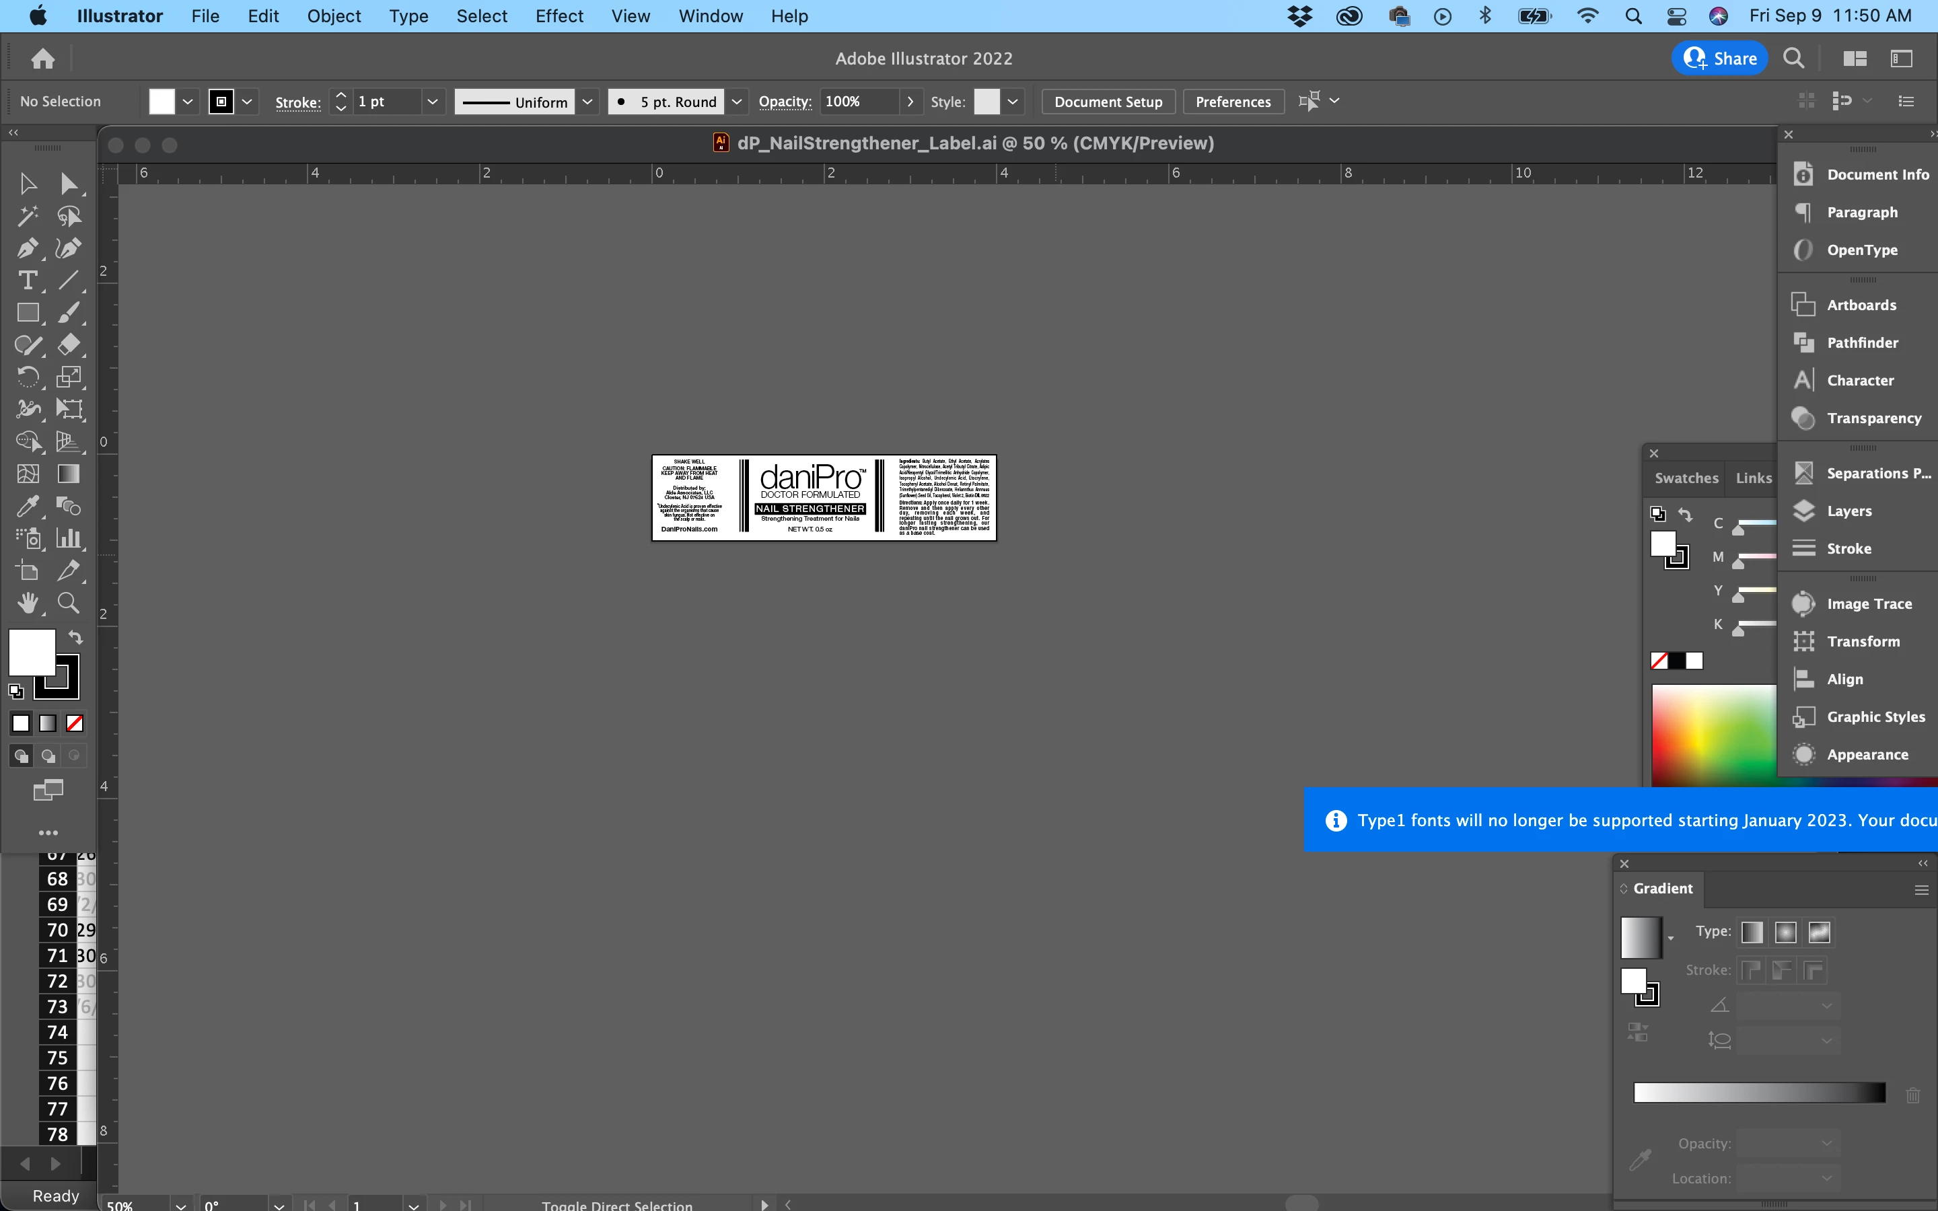Select the Zoom tool in toolbar
Screen dimensions: 1938x1211
click(x=68, y=603)
